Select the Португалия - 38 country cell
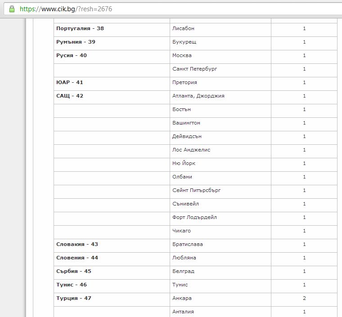Viewport: 342px width, 317px height. [x=80, y=28]
